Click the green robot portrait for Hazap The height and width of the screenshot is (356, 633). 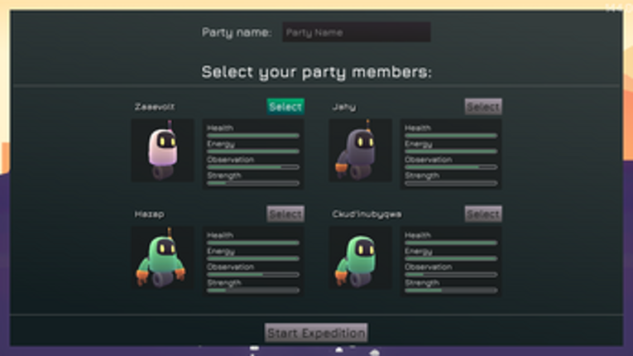click(162, 258)
